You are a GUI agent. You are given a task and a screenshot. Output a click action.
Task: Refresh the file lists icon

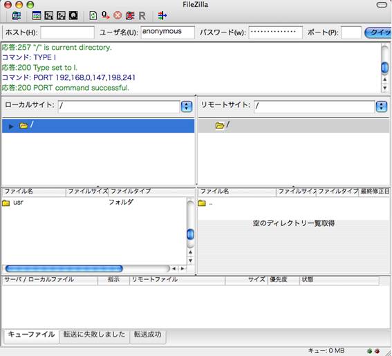click(93, 16)
